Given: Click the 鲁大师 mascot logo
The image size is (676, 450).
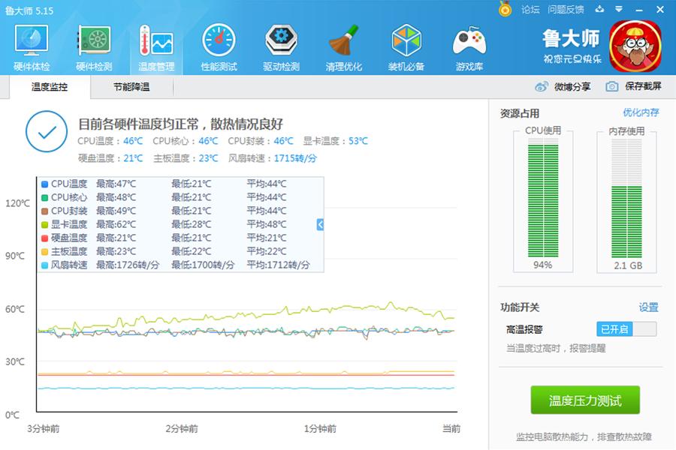Looking at the screenshot, I should pyautogui.click(x=635, y=45).
